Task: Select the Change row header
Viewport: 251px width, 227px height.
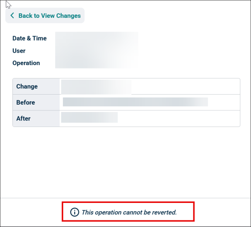Action: tap(27, 86)
